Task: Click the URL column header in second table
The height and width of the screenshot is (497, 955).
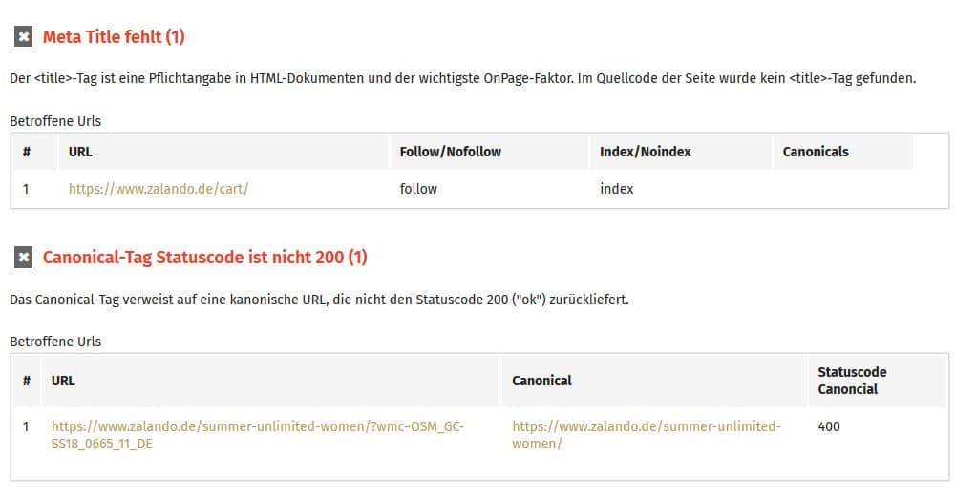Action: tap(63, 381)
